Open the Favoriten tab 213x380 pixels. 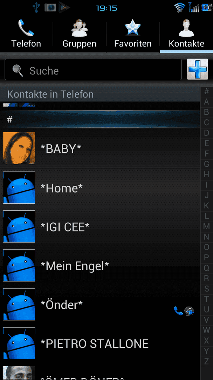tap(133, 33)
